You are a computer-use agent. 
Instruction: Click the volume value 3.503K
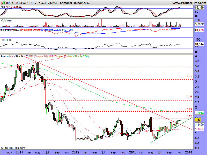coord(199,24)
